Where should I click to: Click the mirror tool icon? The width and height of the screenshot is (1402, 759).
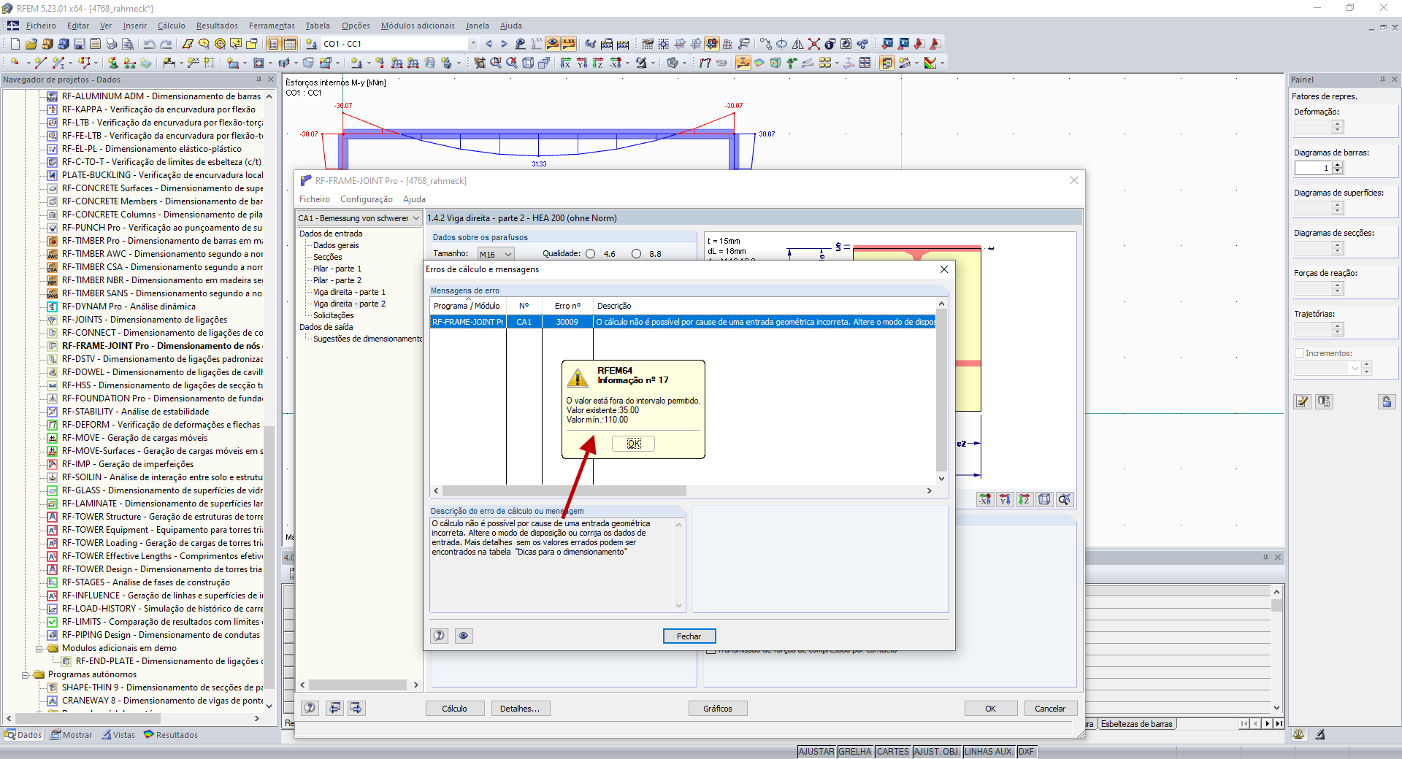797,44
